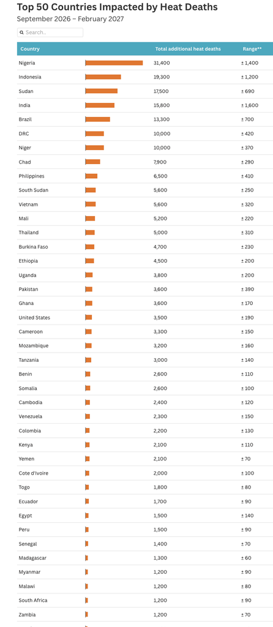Select the Nigeria orange bar

(x=114, y=63)
